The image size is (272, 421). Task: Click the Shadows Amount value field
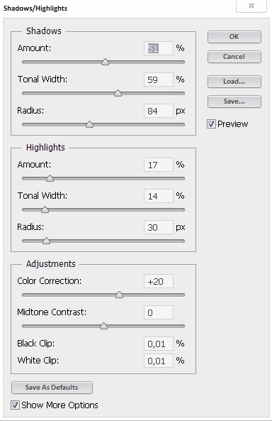[159, 48]
